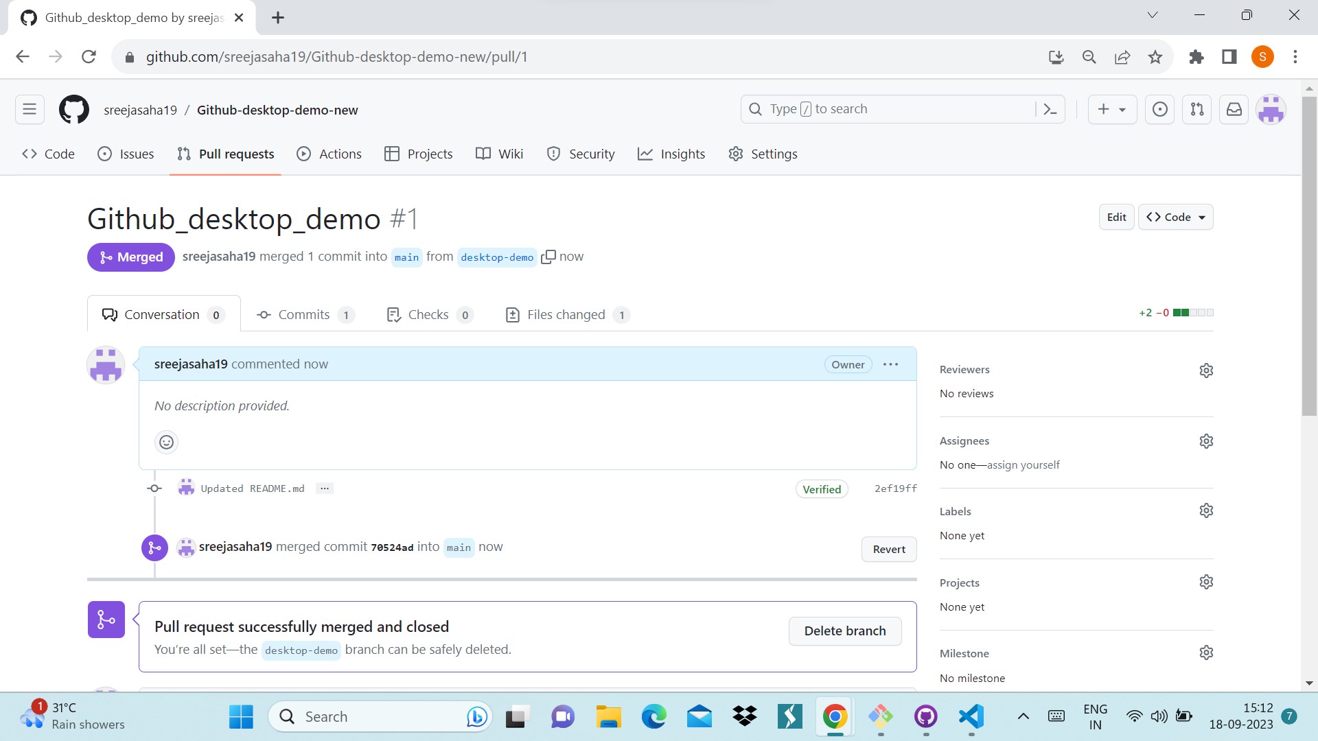Copy the desktop-demo branch name
This screenshot has height=741, width=1318.
[548, 257]
